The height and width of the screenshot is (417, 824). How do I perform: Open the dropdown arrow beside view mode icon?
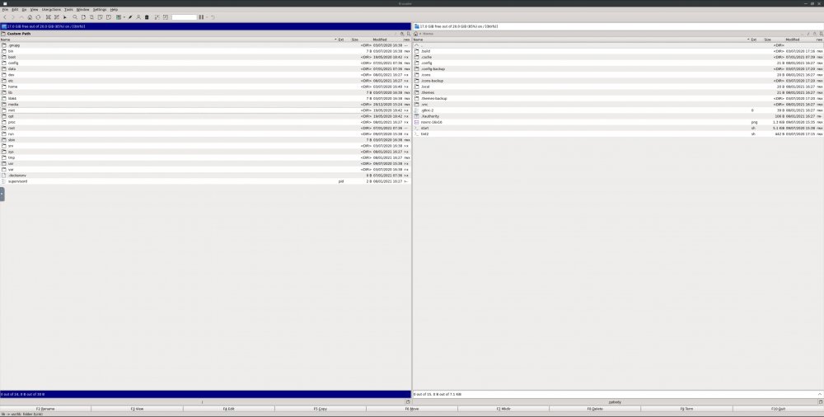coord(124,17)
